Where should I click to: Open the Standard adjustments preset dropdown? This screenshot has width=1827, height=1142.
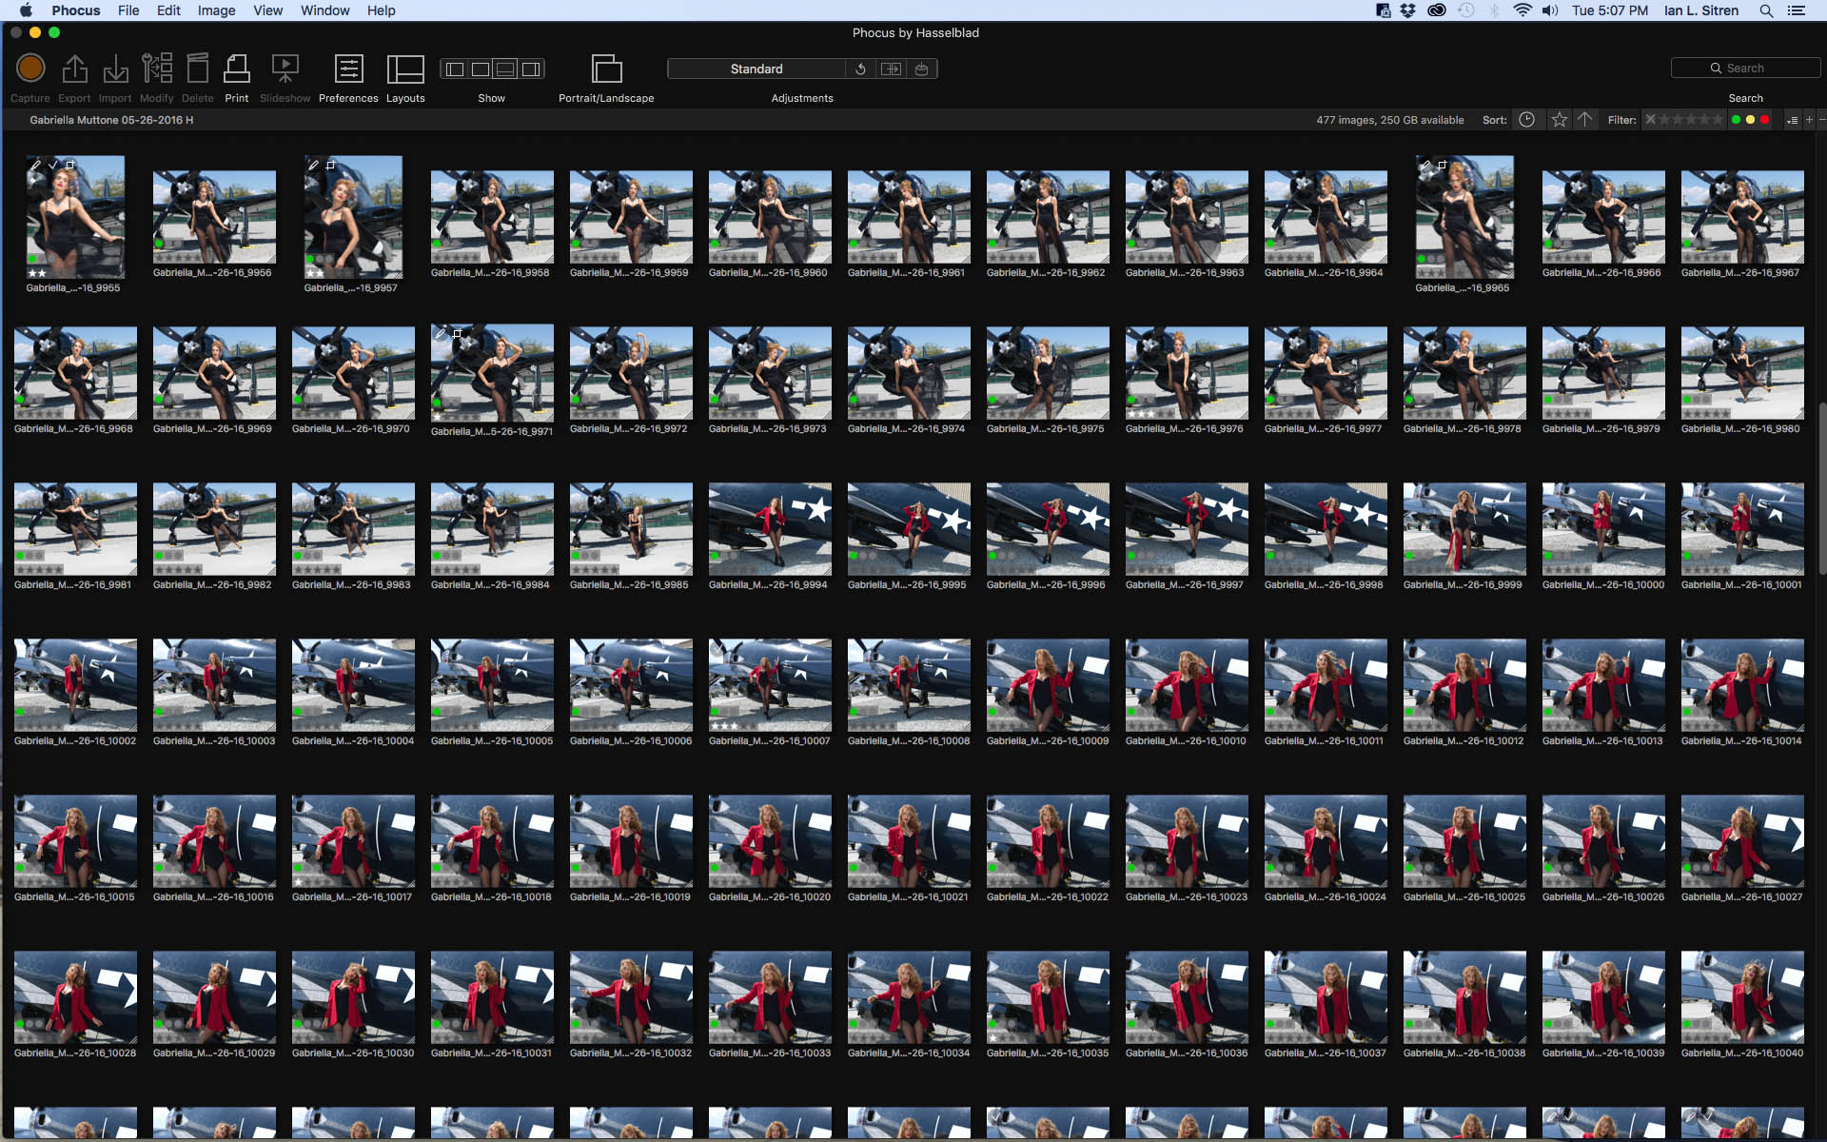tap(756, 69)
